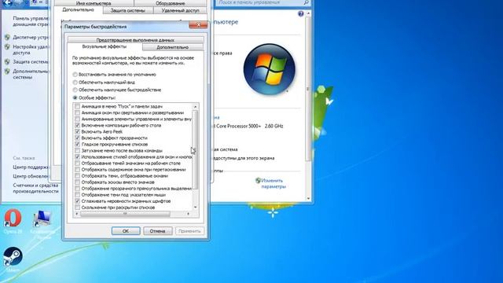
Task: Disable Включение композиции рабочего стола
Action: (77, 125)
